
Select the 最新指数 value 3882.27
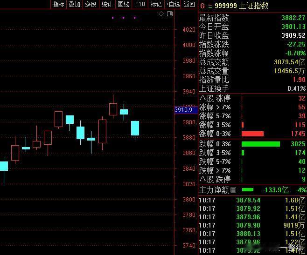(x=293, y=18)
